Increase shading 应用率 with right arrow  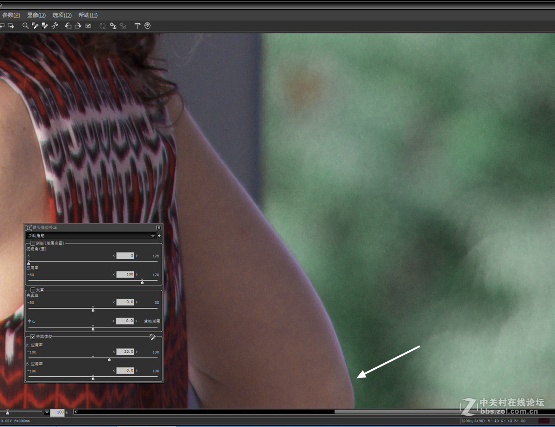(136, 274)
